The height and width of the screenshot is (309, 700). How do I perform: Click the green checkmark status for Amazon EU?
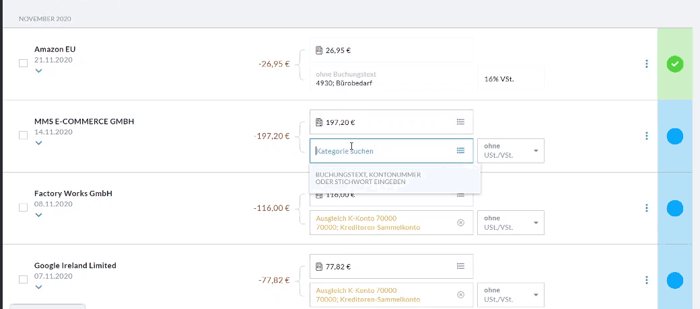[x=675, y=64]
